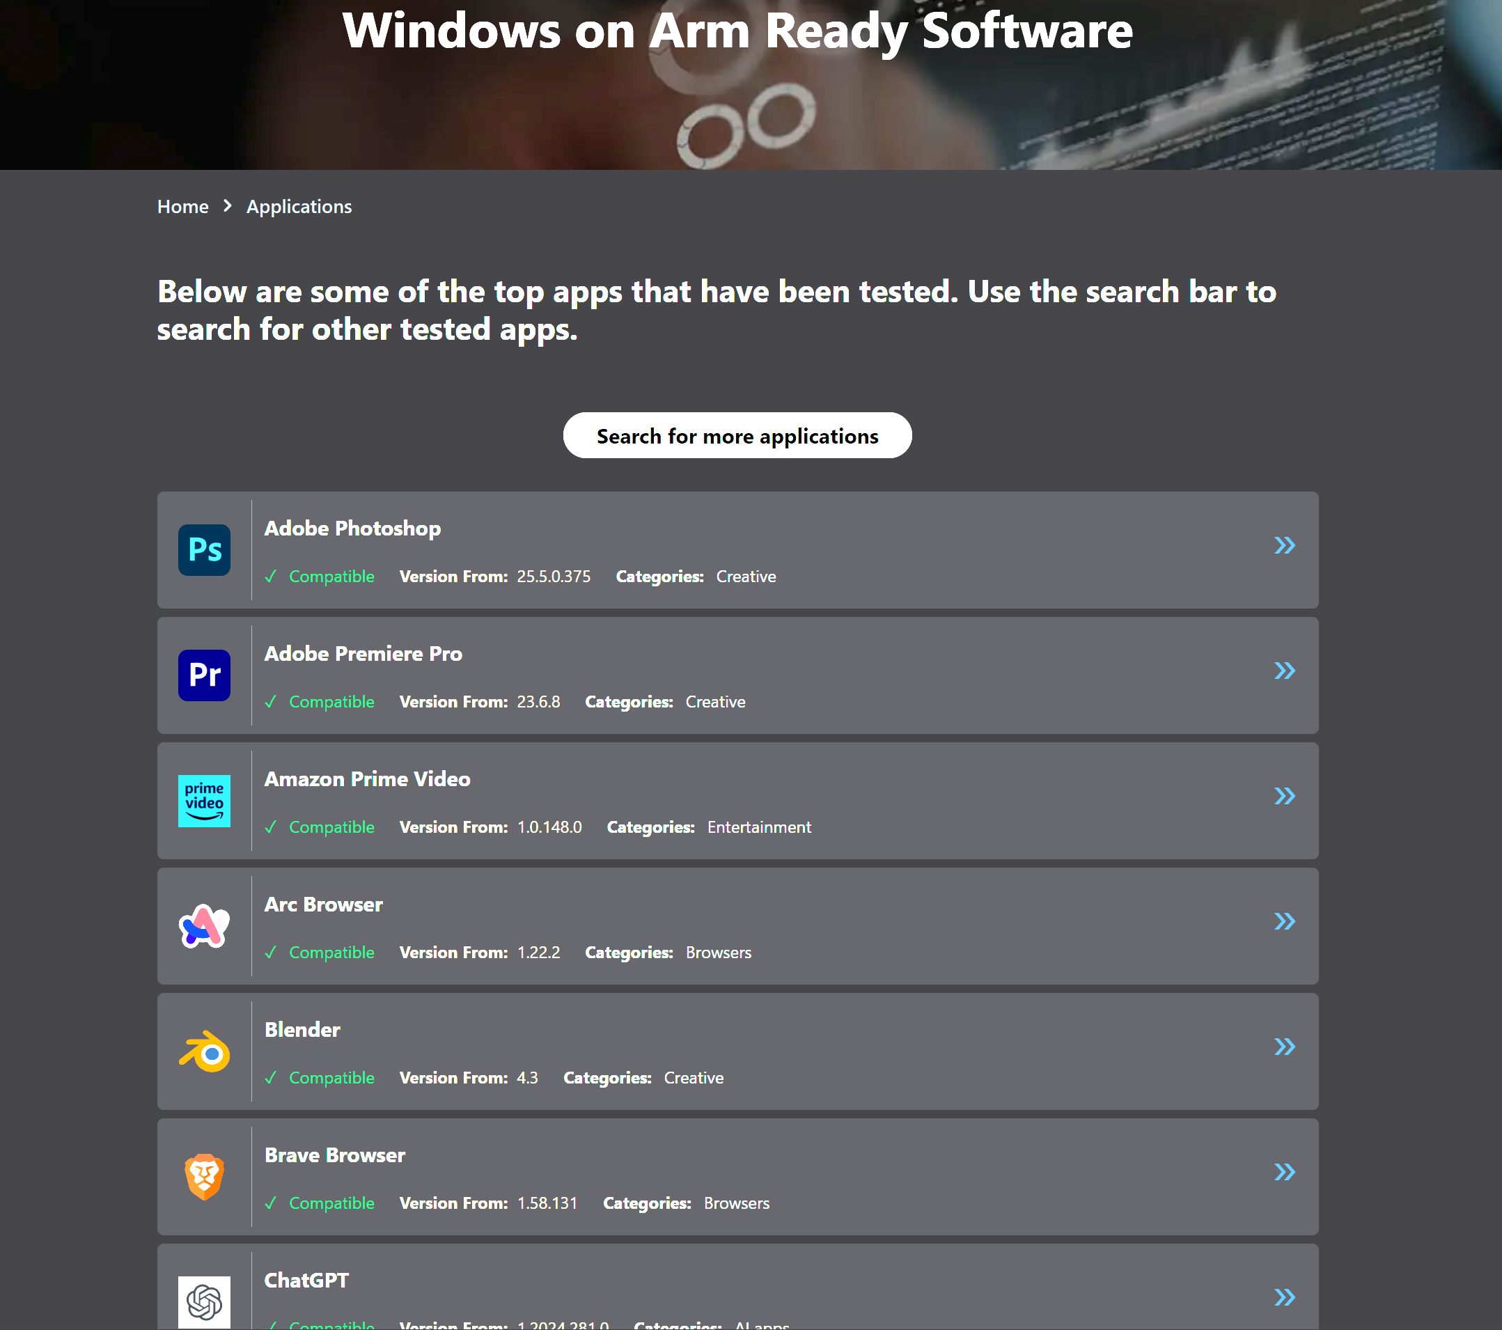Click the Brave Browser lion icon

(204, 1178)
